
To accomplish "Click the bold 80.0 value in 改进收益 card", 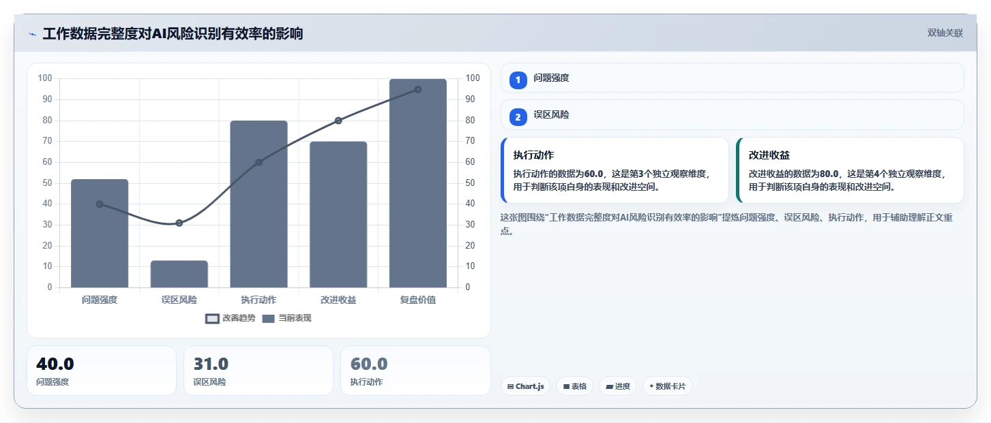I will (829, 174).
